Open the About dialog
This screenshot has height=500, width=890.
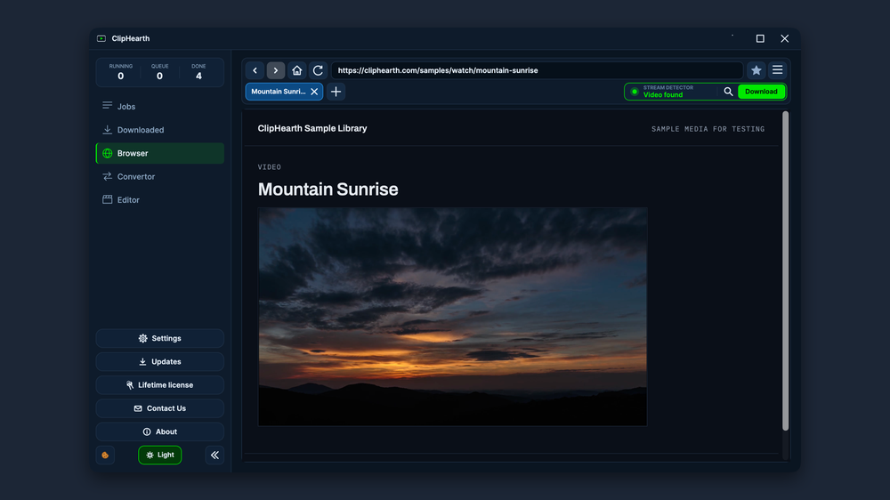[x=160, y=431]
